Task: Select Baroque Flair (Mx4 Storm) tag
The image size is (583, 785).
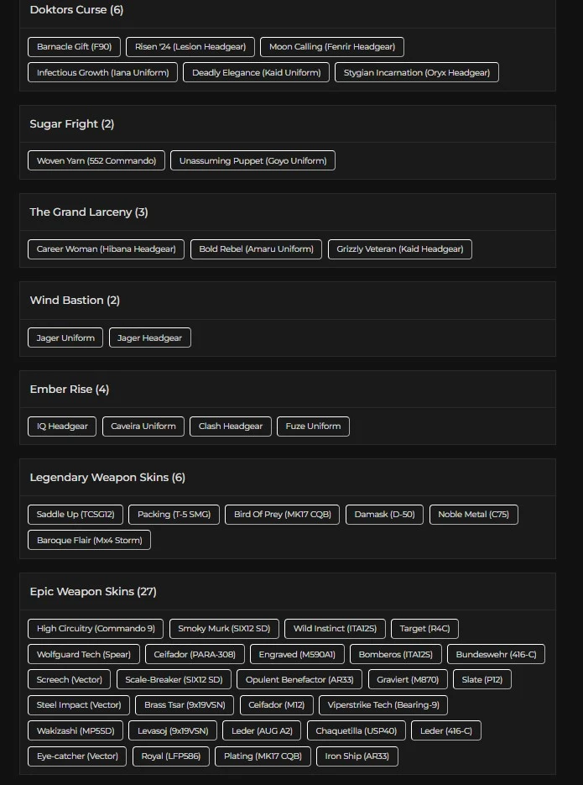Action: point(89,541)
